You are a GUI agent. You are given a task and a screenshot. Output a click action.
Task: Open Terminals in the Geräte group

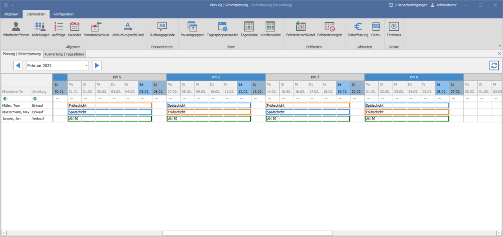394,30
